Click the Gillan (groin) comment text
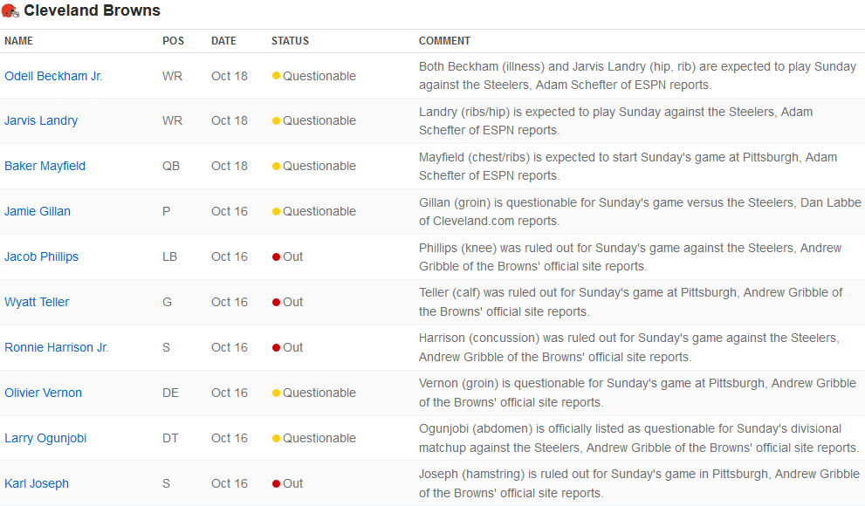Image resolution: width=865 pixels, height=506 pixels. [640, 212]
